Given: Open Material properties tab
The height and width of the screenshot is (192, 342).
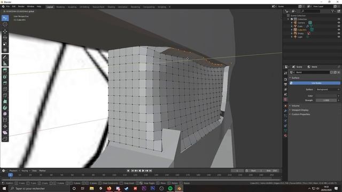Looking at the screenshot, I should click(x=285, y=135).
